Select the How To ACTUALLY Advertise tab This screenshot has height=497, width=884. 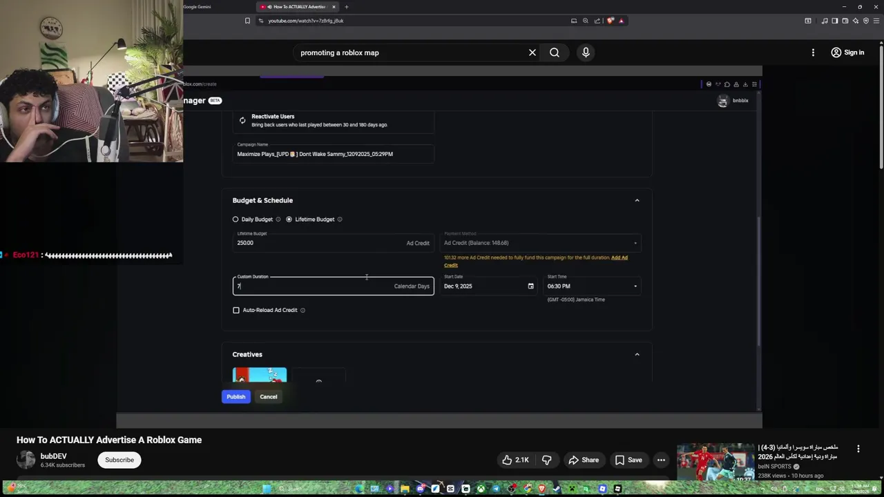click(297, 7)
